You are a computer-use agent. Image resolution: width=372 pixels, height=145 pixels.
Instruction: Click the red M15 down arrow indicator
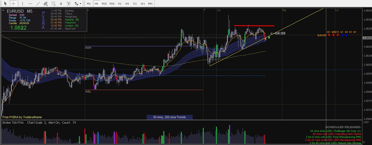338,35
